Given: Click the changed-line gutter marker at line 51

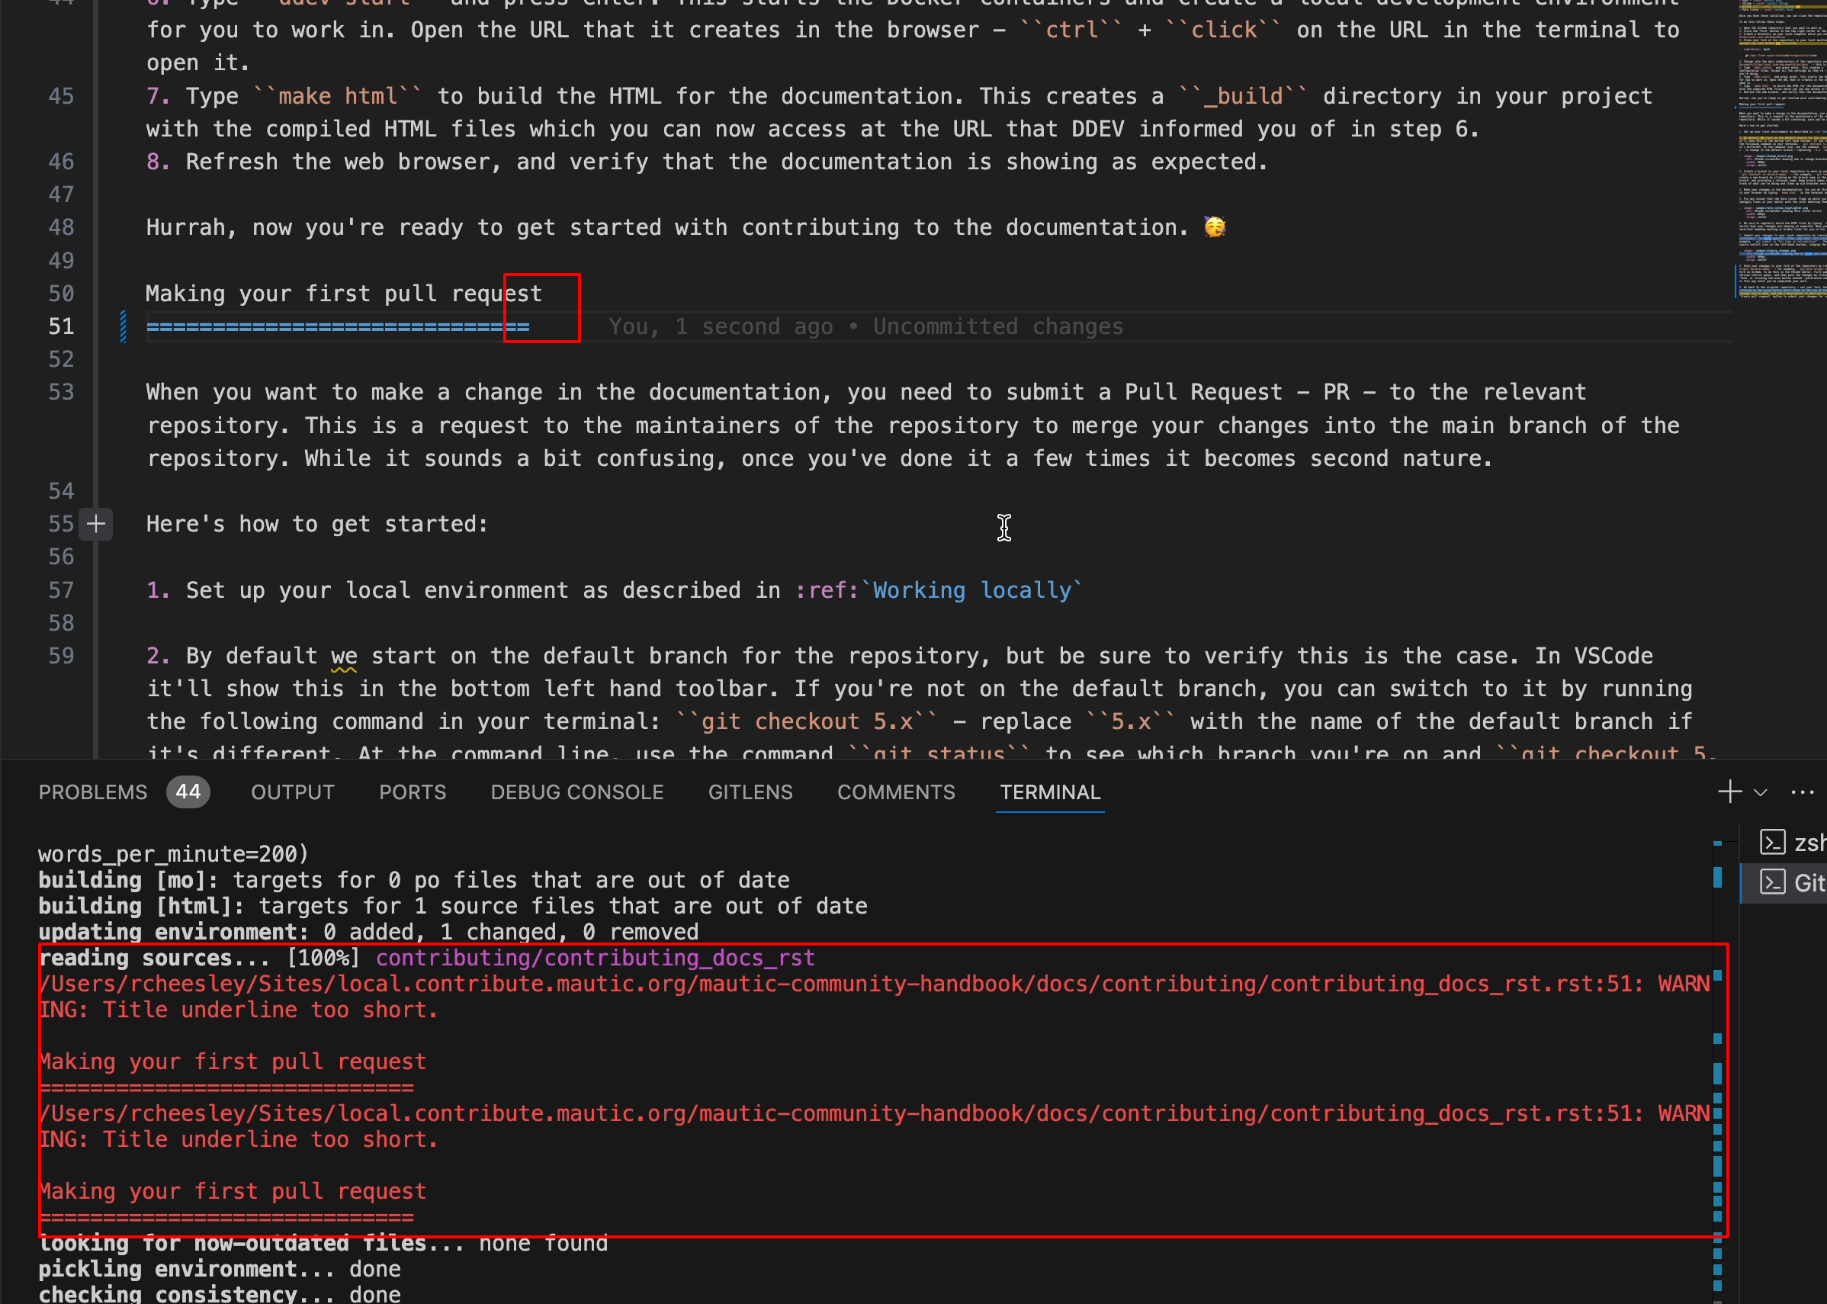Looking at the screenshot, I should click(x=123, y=327).
